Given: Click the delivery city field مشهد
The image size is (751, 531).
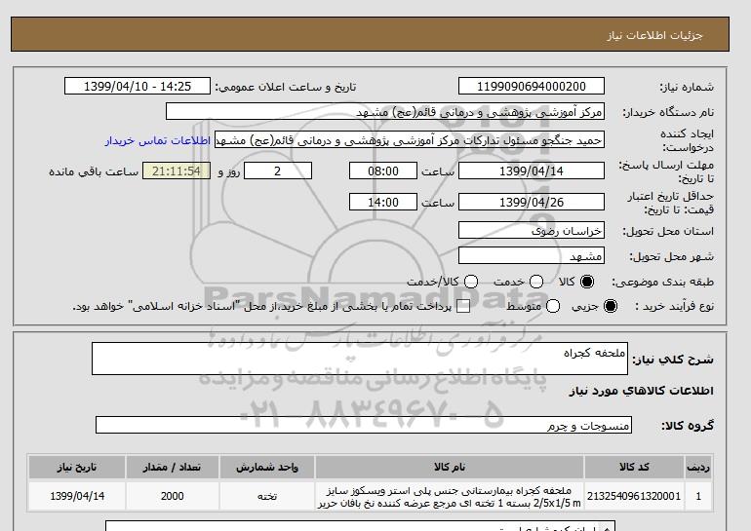Looking at the screenshot, I should [x=532, y=255].
